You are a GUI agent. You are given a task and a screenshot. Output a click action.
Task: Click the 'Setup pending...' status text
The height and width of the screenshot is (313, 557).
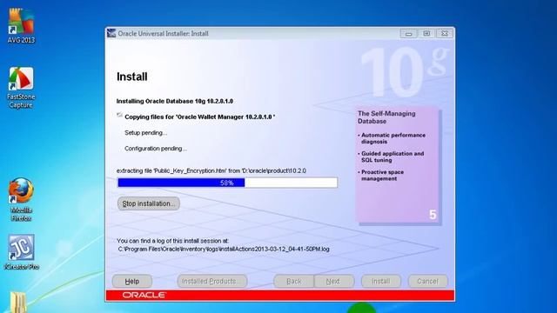pos(145,133)
